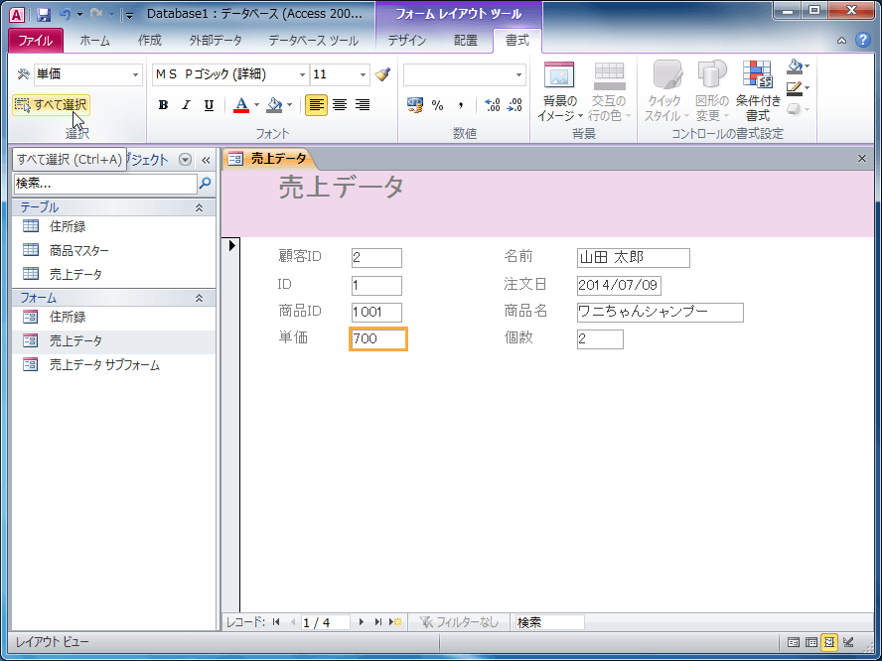Click the 名前 field 山田 太郎

[x=634, y=258]
